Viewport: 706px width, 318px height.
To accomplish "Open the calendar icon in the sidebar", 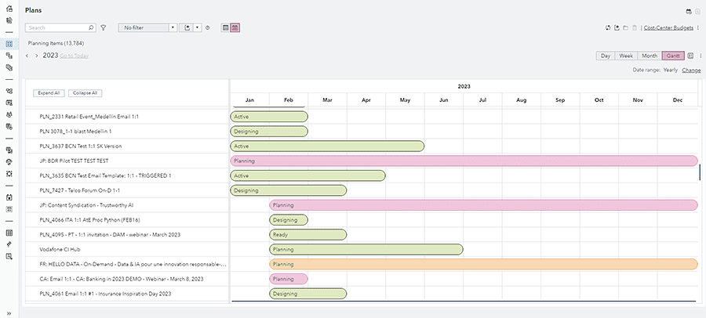I will coord(9,197).
